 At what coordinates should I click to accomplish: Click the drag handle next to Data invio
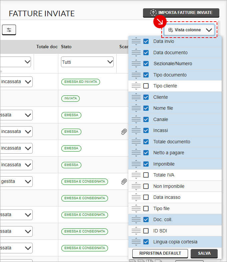tap(136, 42)
